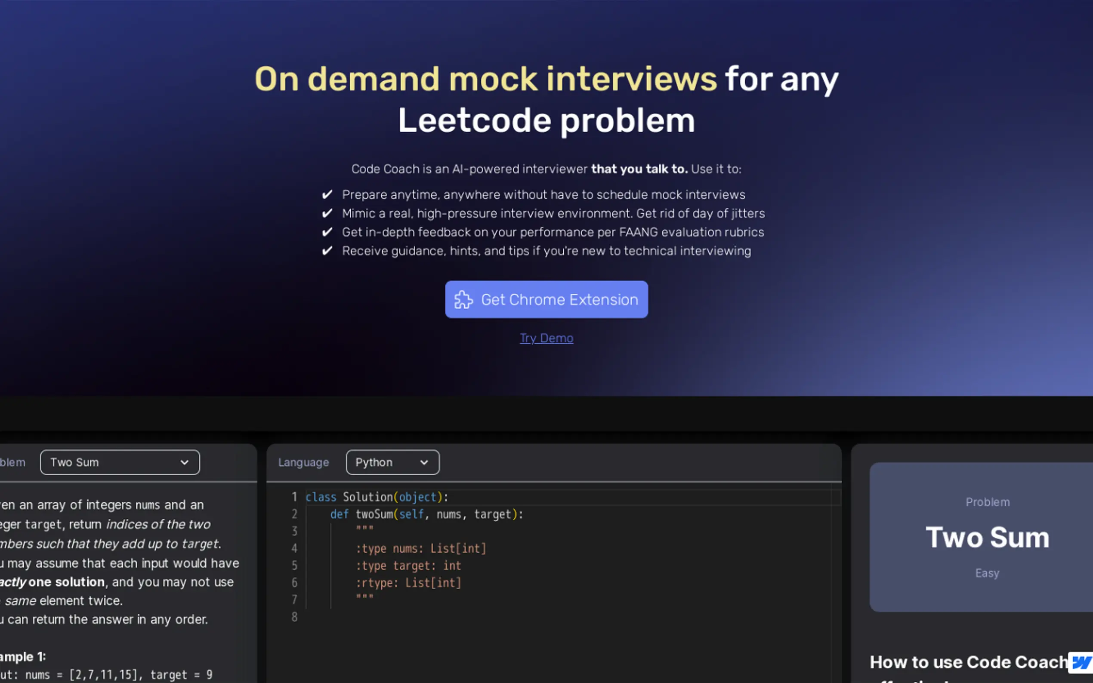The image size is (1093, 683).
Task: Click checkmark beside 'Prepare anytime, anywhere'
Action: [x=327, y=195]
